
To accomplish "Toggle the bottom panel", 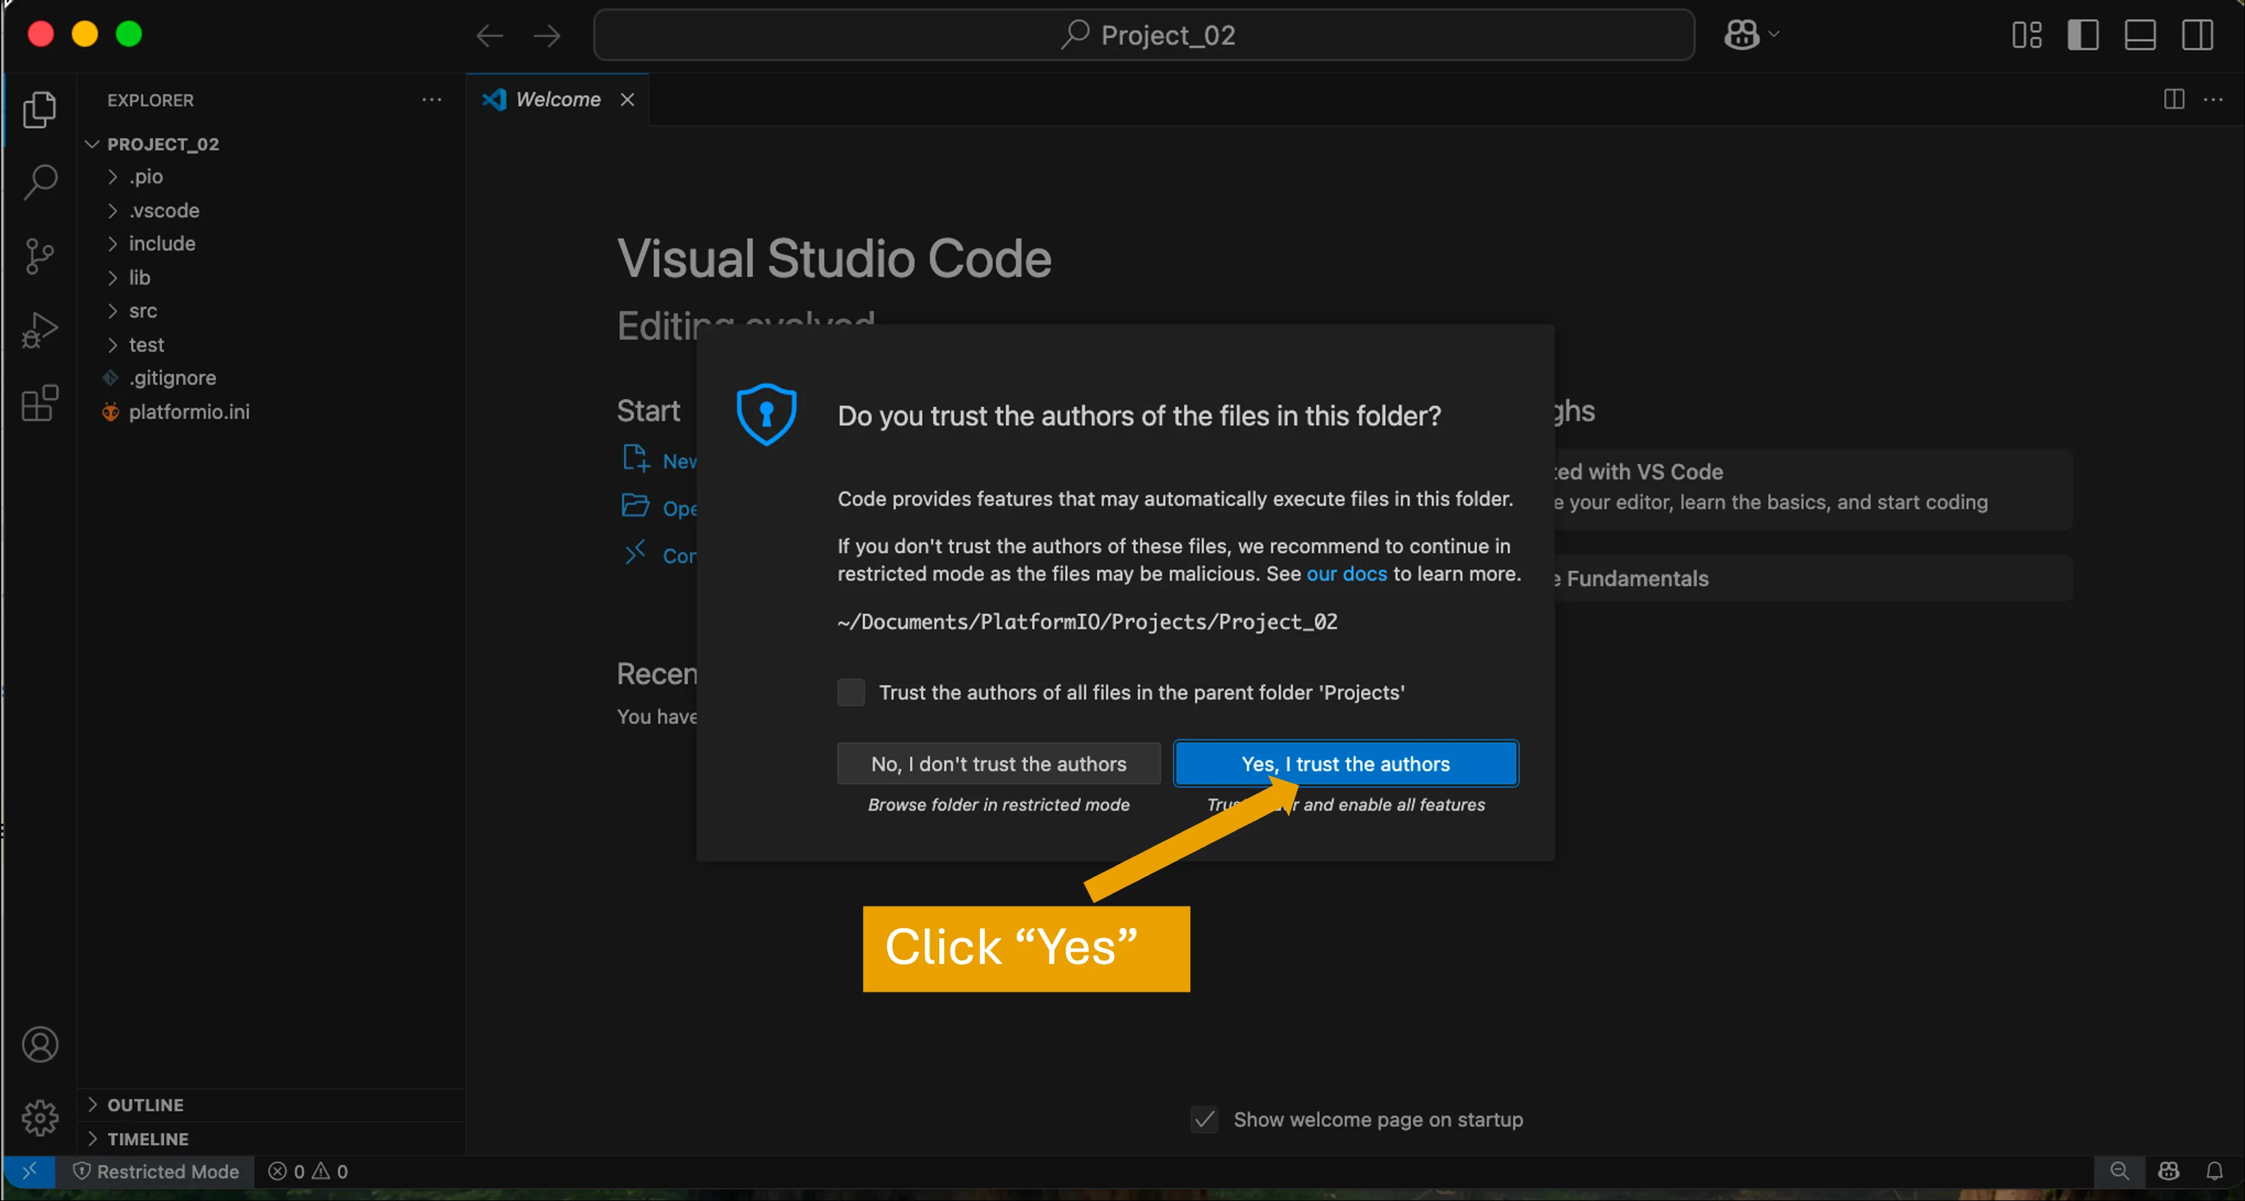I will (x=2140, y=36).
